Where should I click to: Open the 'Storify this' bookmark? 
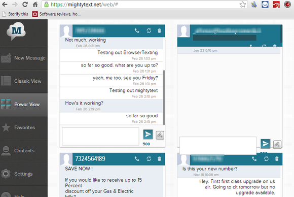coord(15,14)
